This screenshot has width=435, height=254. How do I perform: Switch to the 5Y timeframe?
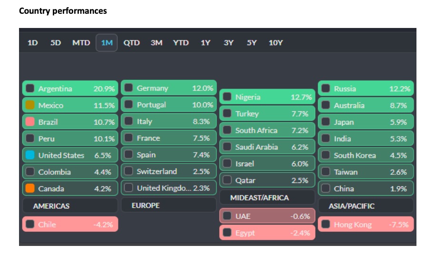pyautogui.click(x=251, y=43)
